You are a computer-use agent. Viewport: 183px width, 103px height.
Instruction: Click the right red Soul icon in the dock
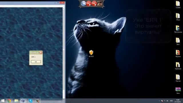(94, 3)
